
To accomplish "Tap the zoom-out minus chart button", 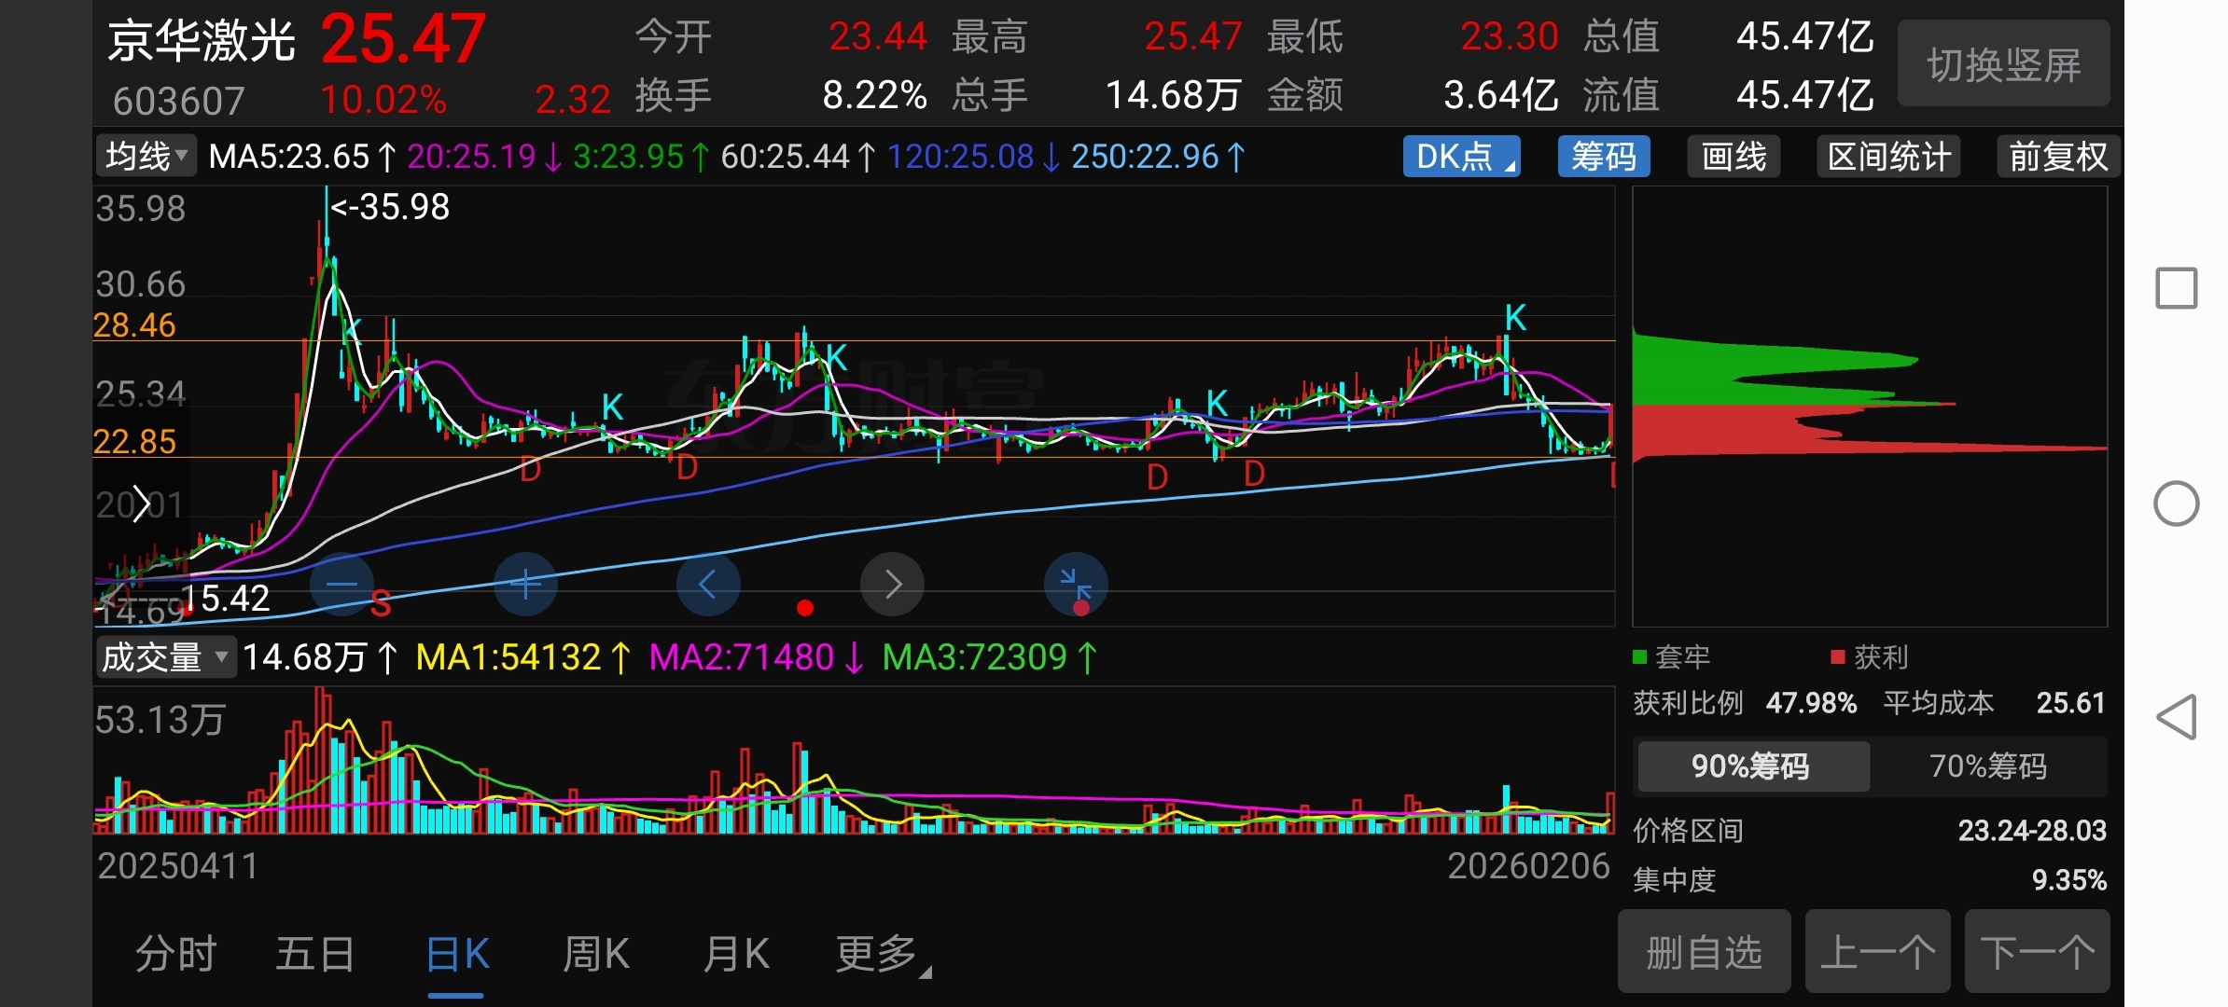I will pos(341,585).
